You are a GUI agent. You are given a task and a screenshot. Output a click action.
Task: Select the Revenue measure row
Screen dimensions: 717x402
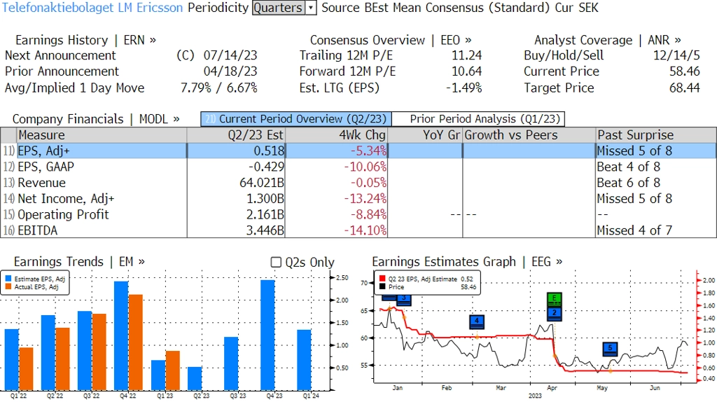pyautogui.click(x=358, y=183)
